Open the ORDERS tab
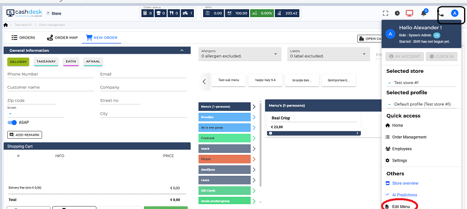Viewport: 467px width, 209px height. pyautogui.click(x=23, y=38)
